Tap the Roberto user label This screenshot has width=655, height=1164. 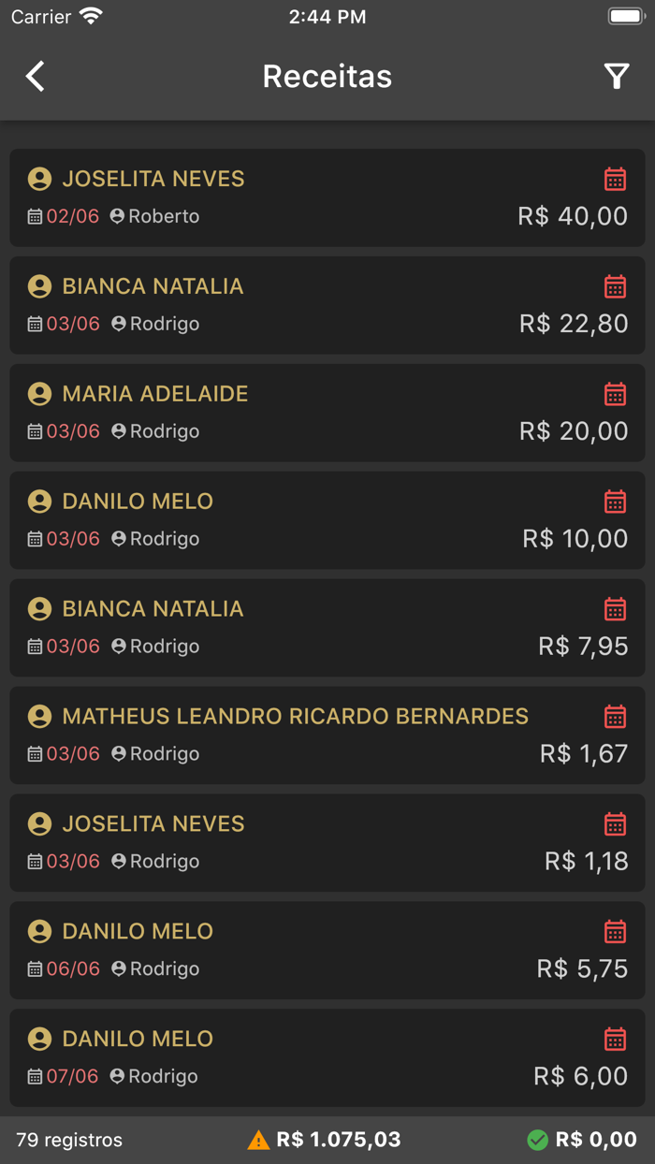click(x=164, y=216)
